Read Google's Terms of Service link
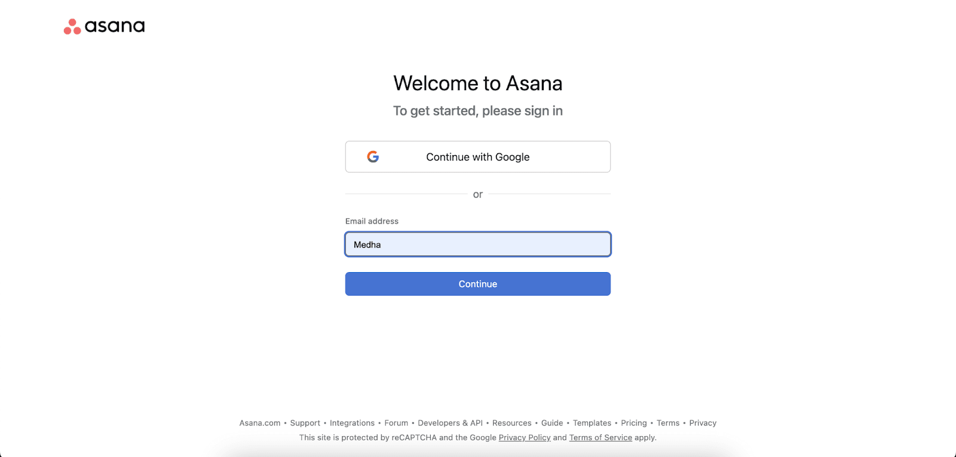The width and height of the screenshot is (956, 457). [600, 437]
